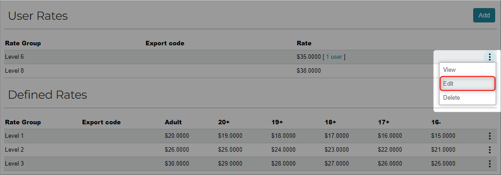Open the 1 user link
Viewport: 501px width, 175px height.
pyautogui.click(x=334, y=57)
